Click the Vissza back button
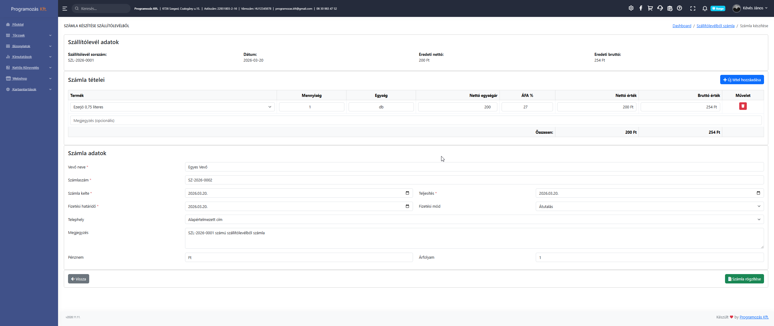Viewport: 774px width, 326px height. click(x=79, y=279)
